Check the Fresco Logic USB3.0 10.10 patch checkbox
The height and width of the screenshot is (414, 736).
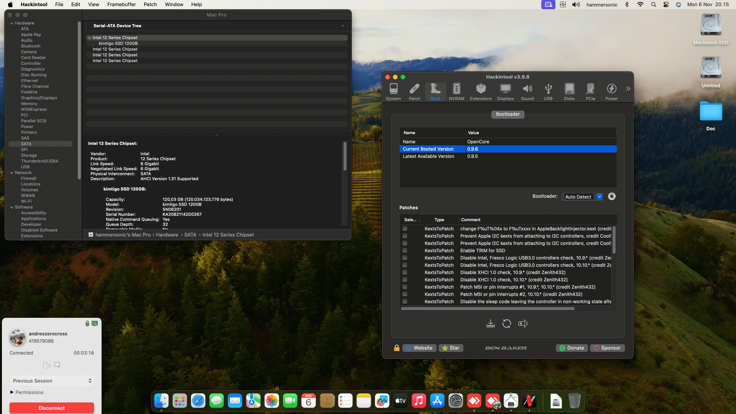tap(405, 265)
